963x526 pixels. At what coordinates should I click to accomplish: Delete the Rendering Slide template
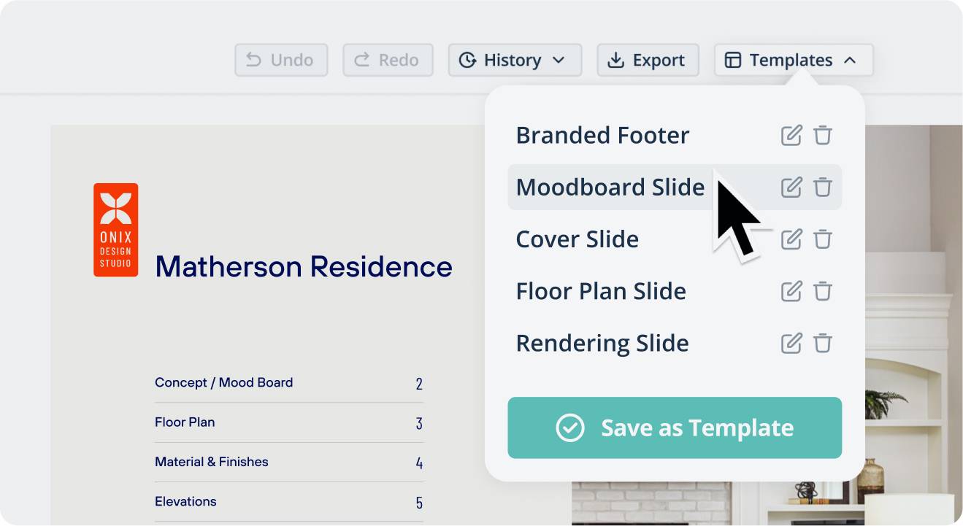[x=823, y=344]
